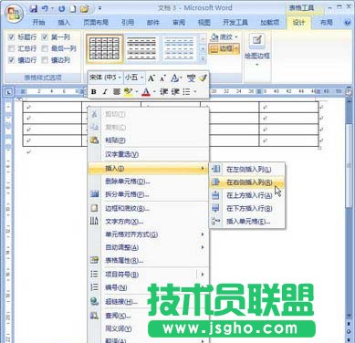Open 表格属性 (Table Properties) from context menu

(x=148, y=260)
